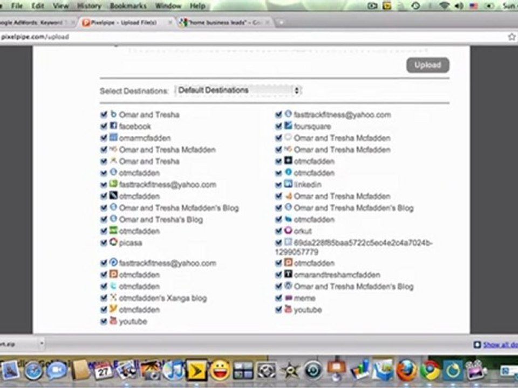Uncheck the picasa destination checkbox
518x388 pixels.
point(104,243)
